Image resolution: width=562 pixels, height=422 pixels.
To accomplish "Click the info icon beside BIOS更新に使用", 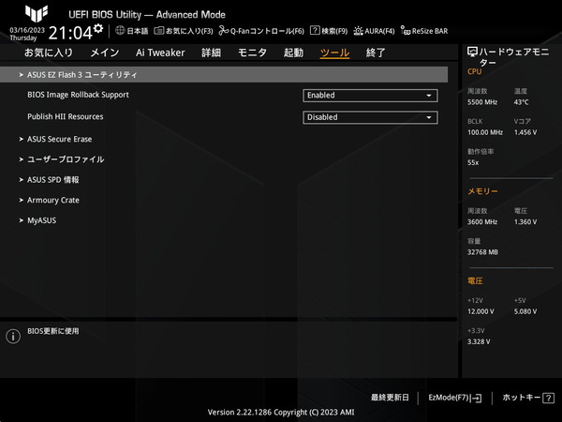I will (x=13, y=337).
